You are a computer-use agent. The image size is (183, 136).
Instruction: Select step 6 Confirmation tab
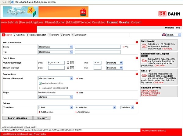tap(79, 35)
